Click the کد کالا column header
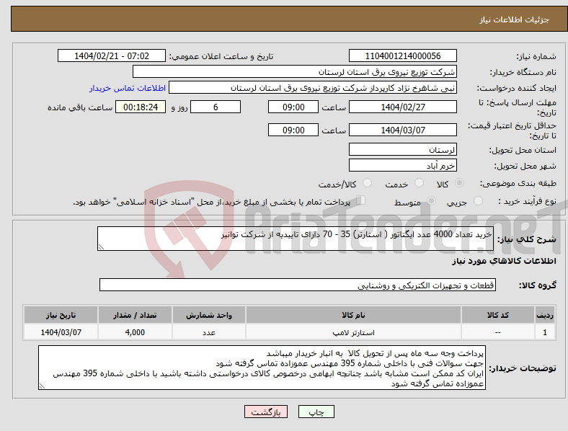This screenshot has width=568, height=431. coord(498,315)
